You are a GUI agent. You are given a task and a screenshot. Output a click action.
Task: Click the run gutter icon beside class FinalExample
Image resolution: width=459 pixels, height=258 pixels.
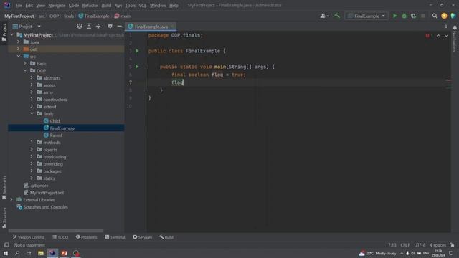pos(137,51)
